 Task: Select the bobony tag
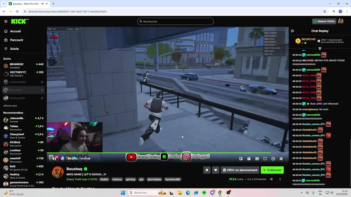117,179
